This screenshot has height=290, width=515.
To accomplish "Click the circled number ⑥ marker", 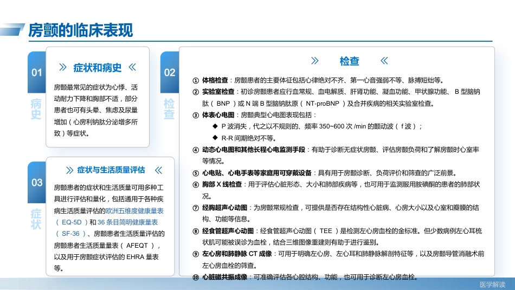I will pos(196,185).
